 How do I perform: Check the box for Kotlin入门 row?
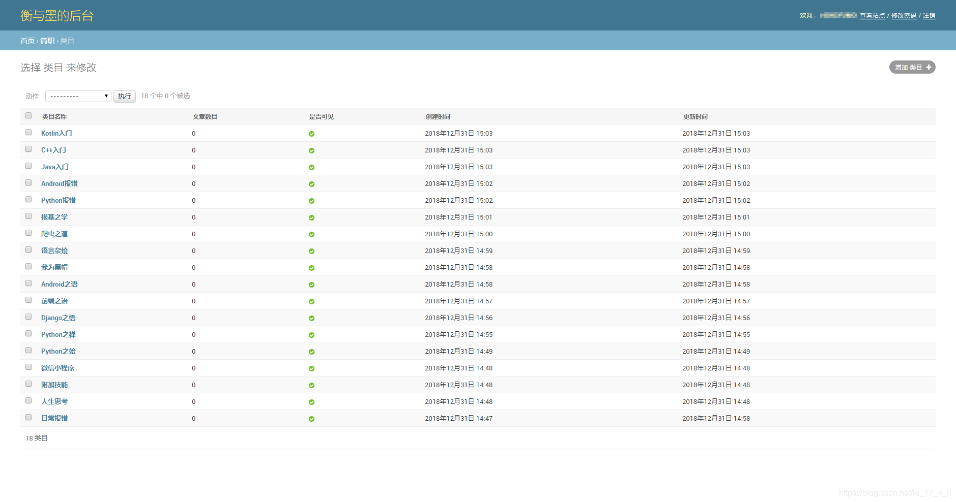click(28, 132)
